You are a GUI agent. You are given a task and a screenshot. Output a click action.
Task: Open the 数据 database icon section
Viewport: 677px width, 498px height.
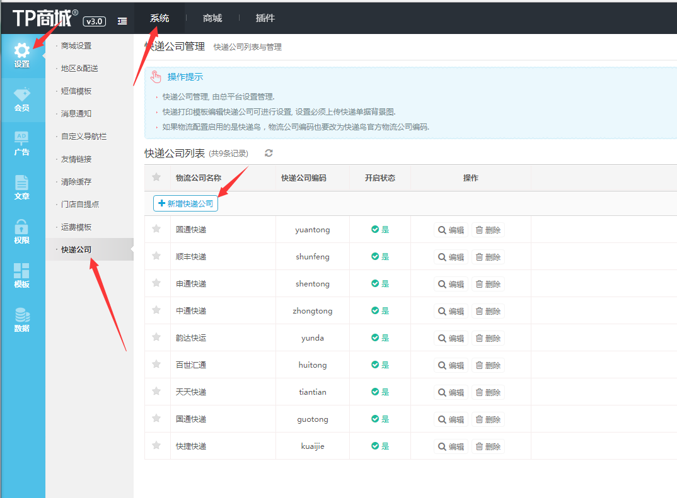22,320
